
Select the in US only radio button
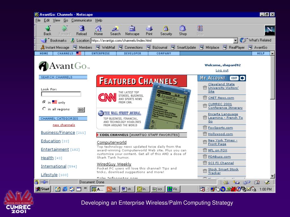[x=44, y=102]
